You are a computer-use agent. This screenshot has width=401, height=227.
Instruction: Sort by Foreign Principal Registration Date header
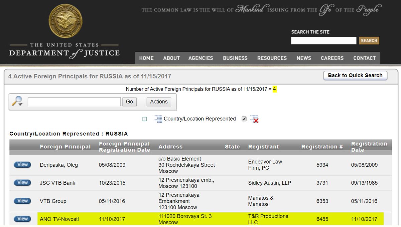click(x=125, y=147)
